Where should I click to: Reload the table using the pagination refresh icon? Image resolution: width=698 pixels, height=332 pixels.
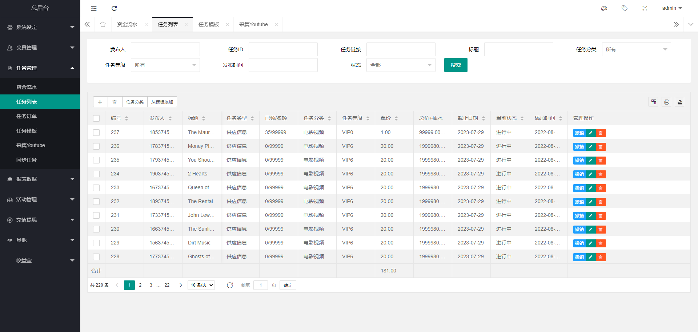(x=230, y=285)
